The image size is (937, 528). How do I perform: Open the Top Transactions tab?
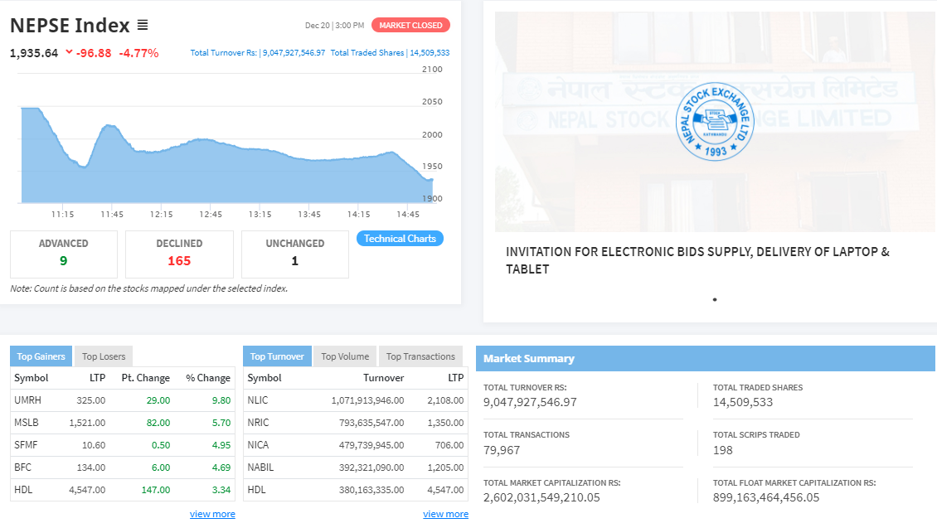tap(420, 356)
